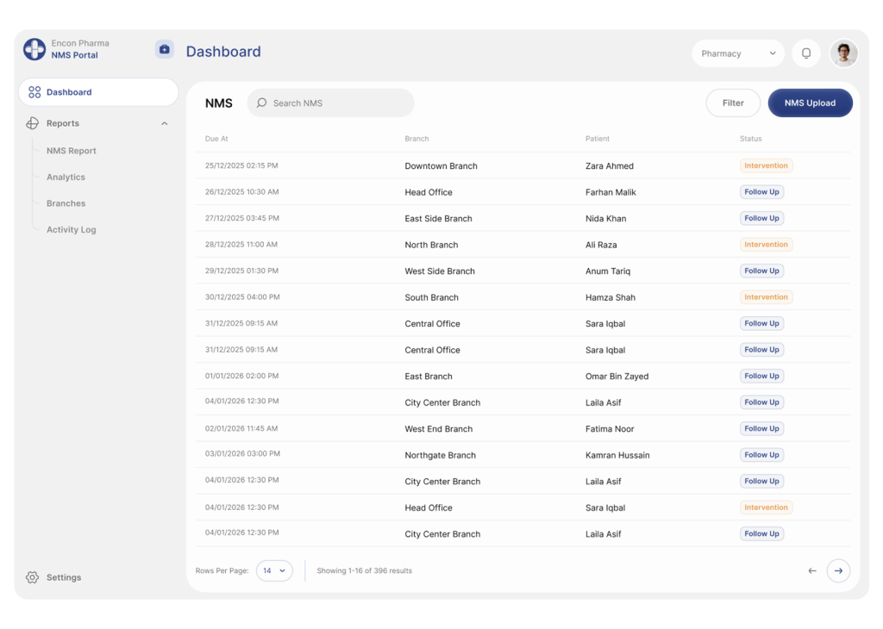This screenshot has height=629, width=883.
Task: Click the search magnifier icon
Action: tap(262, 103)
